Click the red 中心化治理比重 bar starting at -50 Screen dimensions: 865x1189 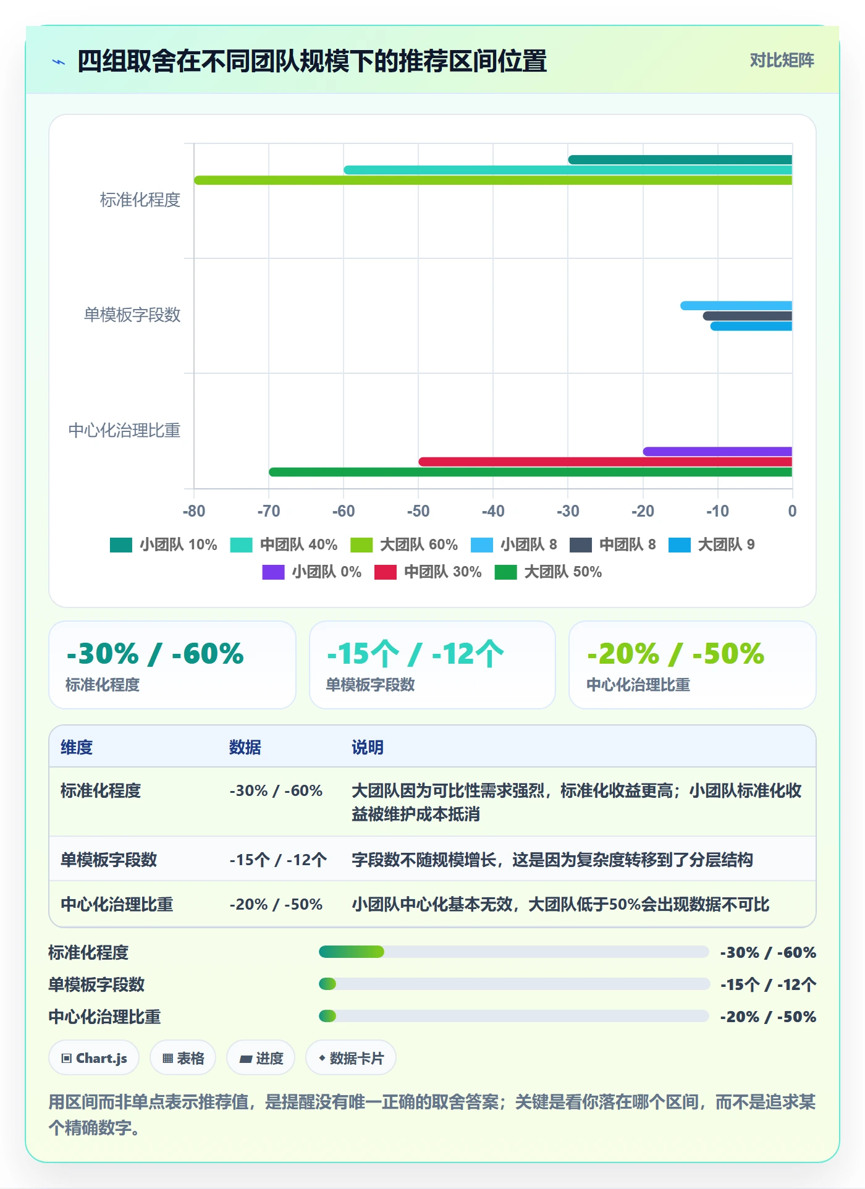click(605, 462)
